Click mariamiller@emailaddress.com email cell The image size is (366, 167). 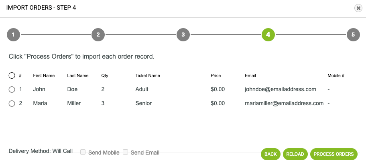[x=284, y=103]
